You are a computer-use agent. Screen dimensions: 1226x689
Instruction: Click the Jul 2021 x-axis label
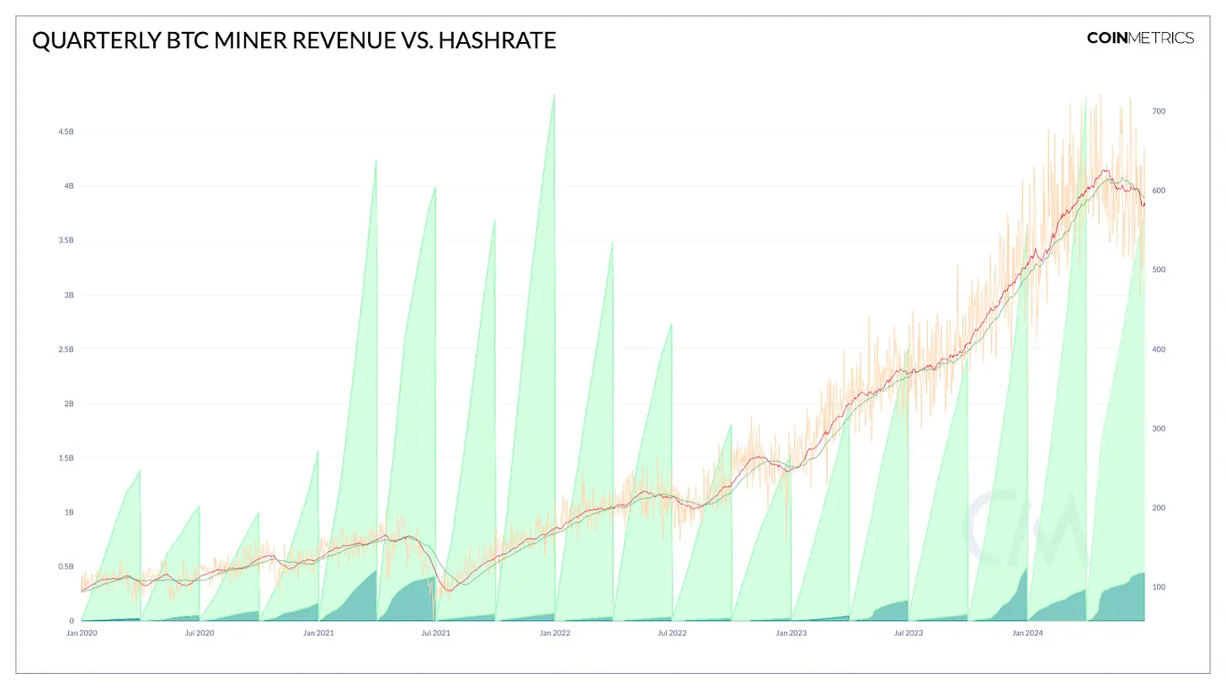pos(435,632)
